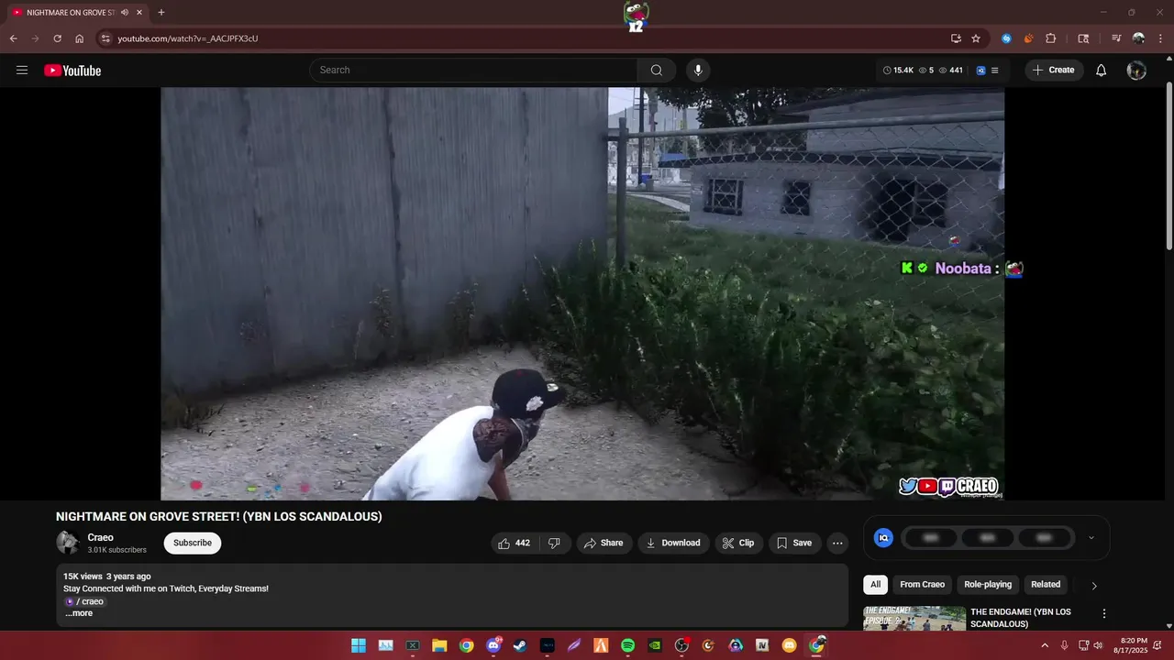
Task: Open options menu for THE ENDGAME video
Action: [x=1104, y=613]
